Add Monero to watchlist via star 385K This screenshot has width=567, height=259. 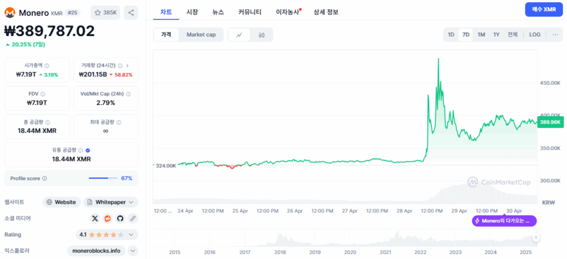(x=105, y=13)
